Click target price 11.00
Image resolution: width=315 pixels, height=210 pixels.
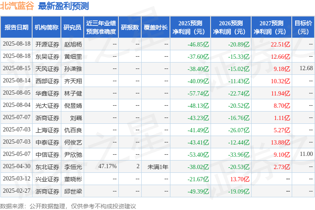[x=306, y=154]
